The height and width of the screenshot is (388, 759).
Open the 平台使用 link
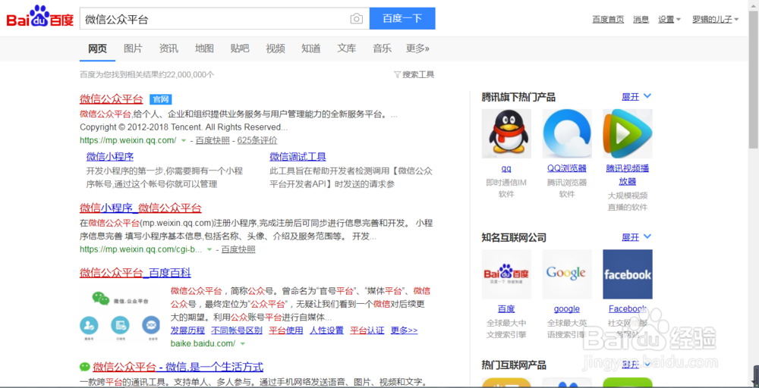pyautogui.click(x=286, y=330)
